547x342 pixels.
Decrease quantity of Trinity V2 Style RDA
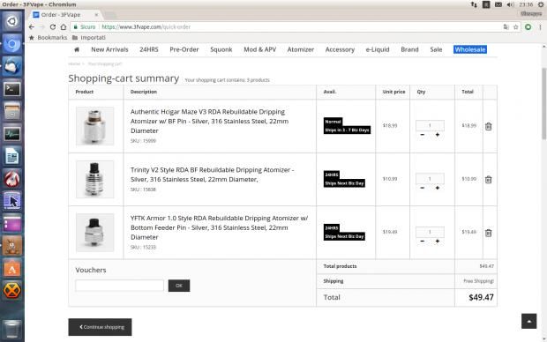(x=422, y=188)
